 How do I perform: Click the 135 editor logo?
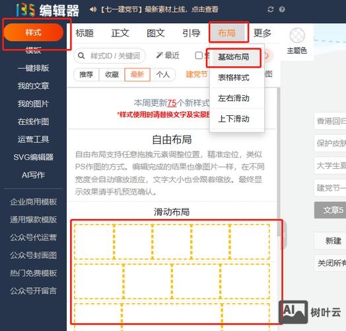pos(48,10)
